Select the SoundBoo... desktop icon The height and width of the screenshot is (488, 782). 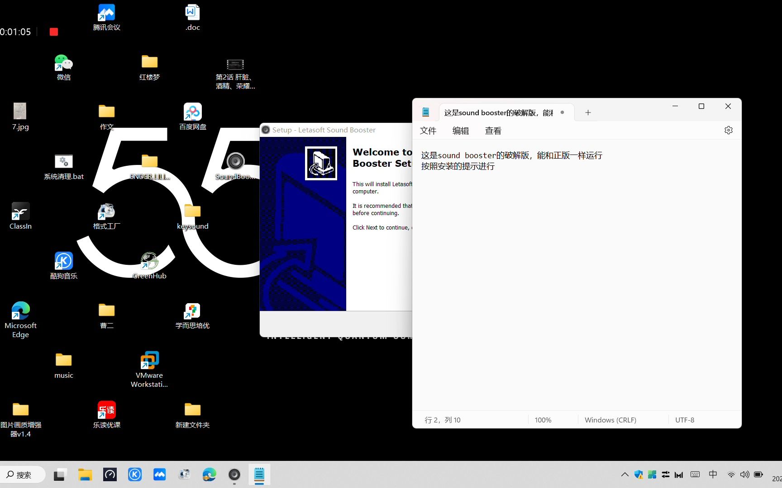[x=235, y=166]
